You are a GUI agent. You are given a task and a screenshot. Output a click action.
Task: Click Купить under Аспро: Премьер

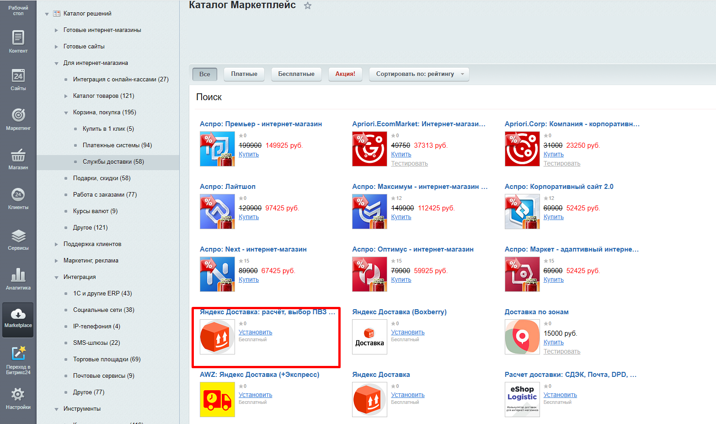249,155
